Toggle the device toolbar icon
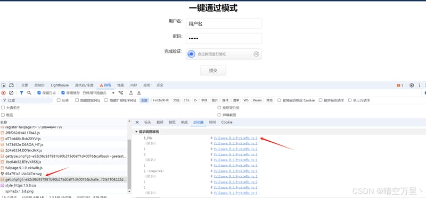The width and height of the screenshot is (426, 198). (11, 85)
